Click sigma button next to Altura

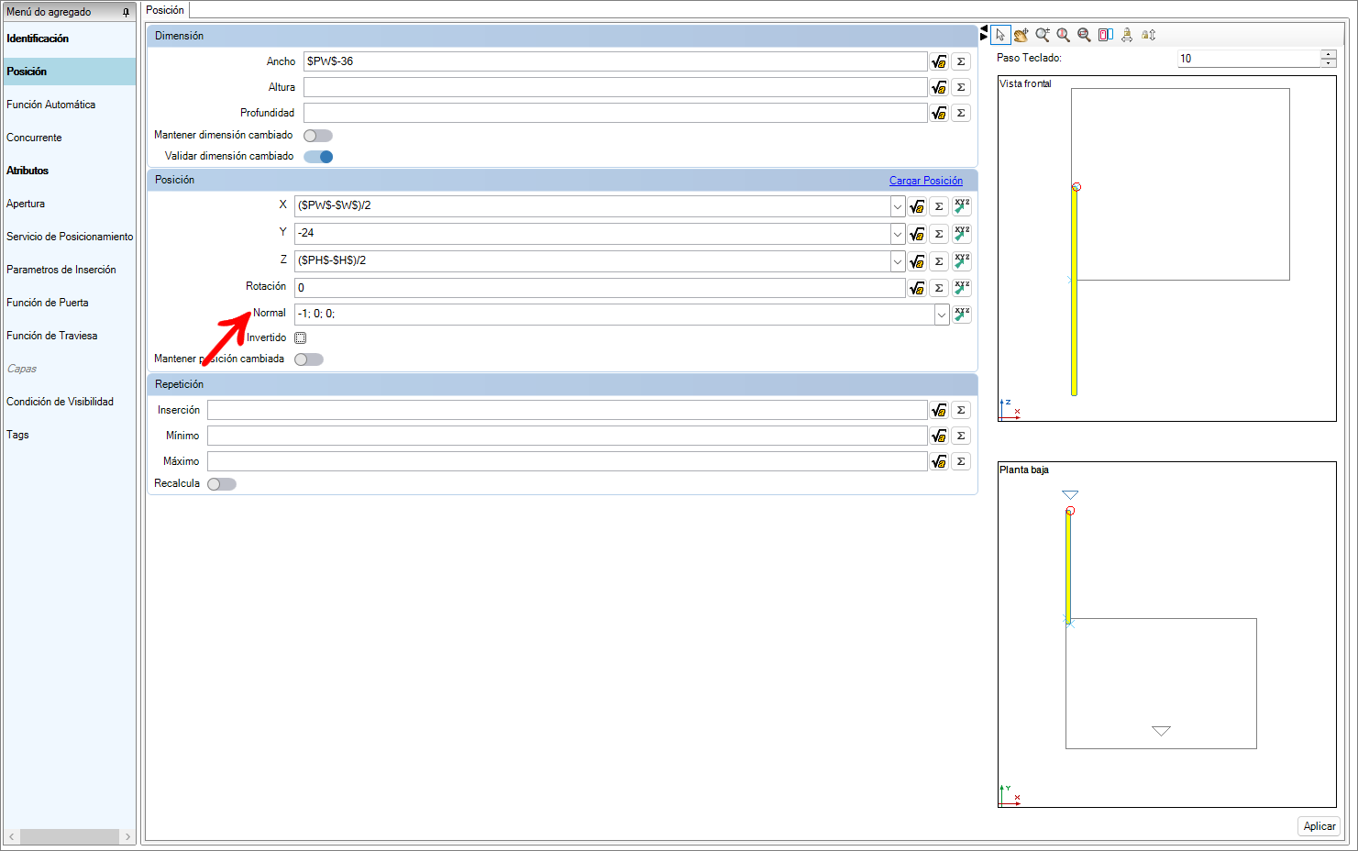point(961,87)
